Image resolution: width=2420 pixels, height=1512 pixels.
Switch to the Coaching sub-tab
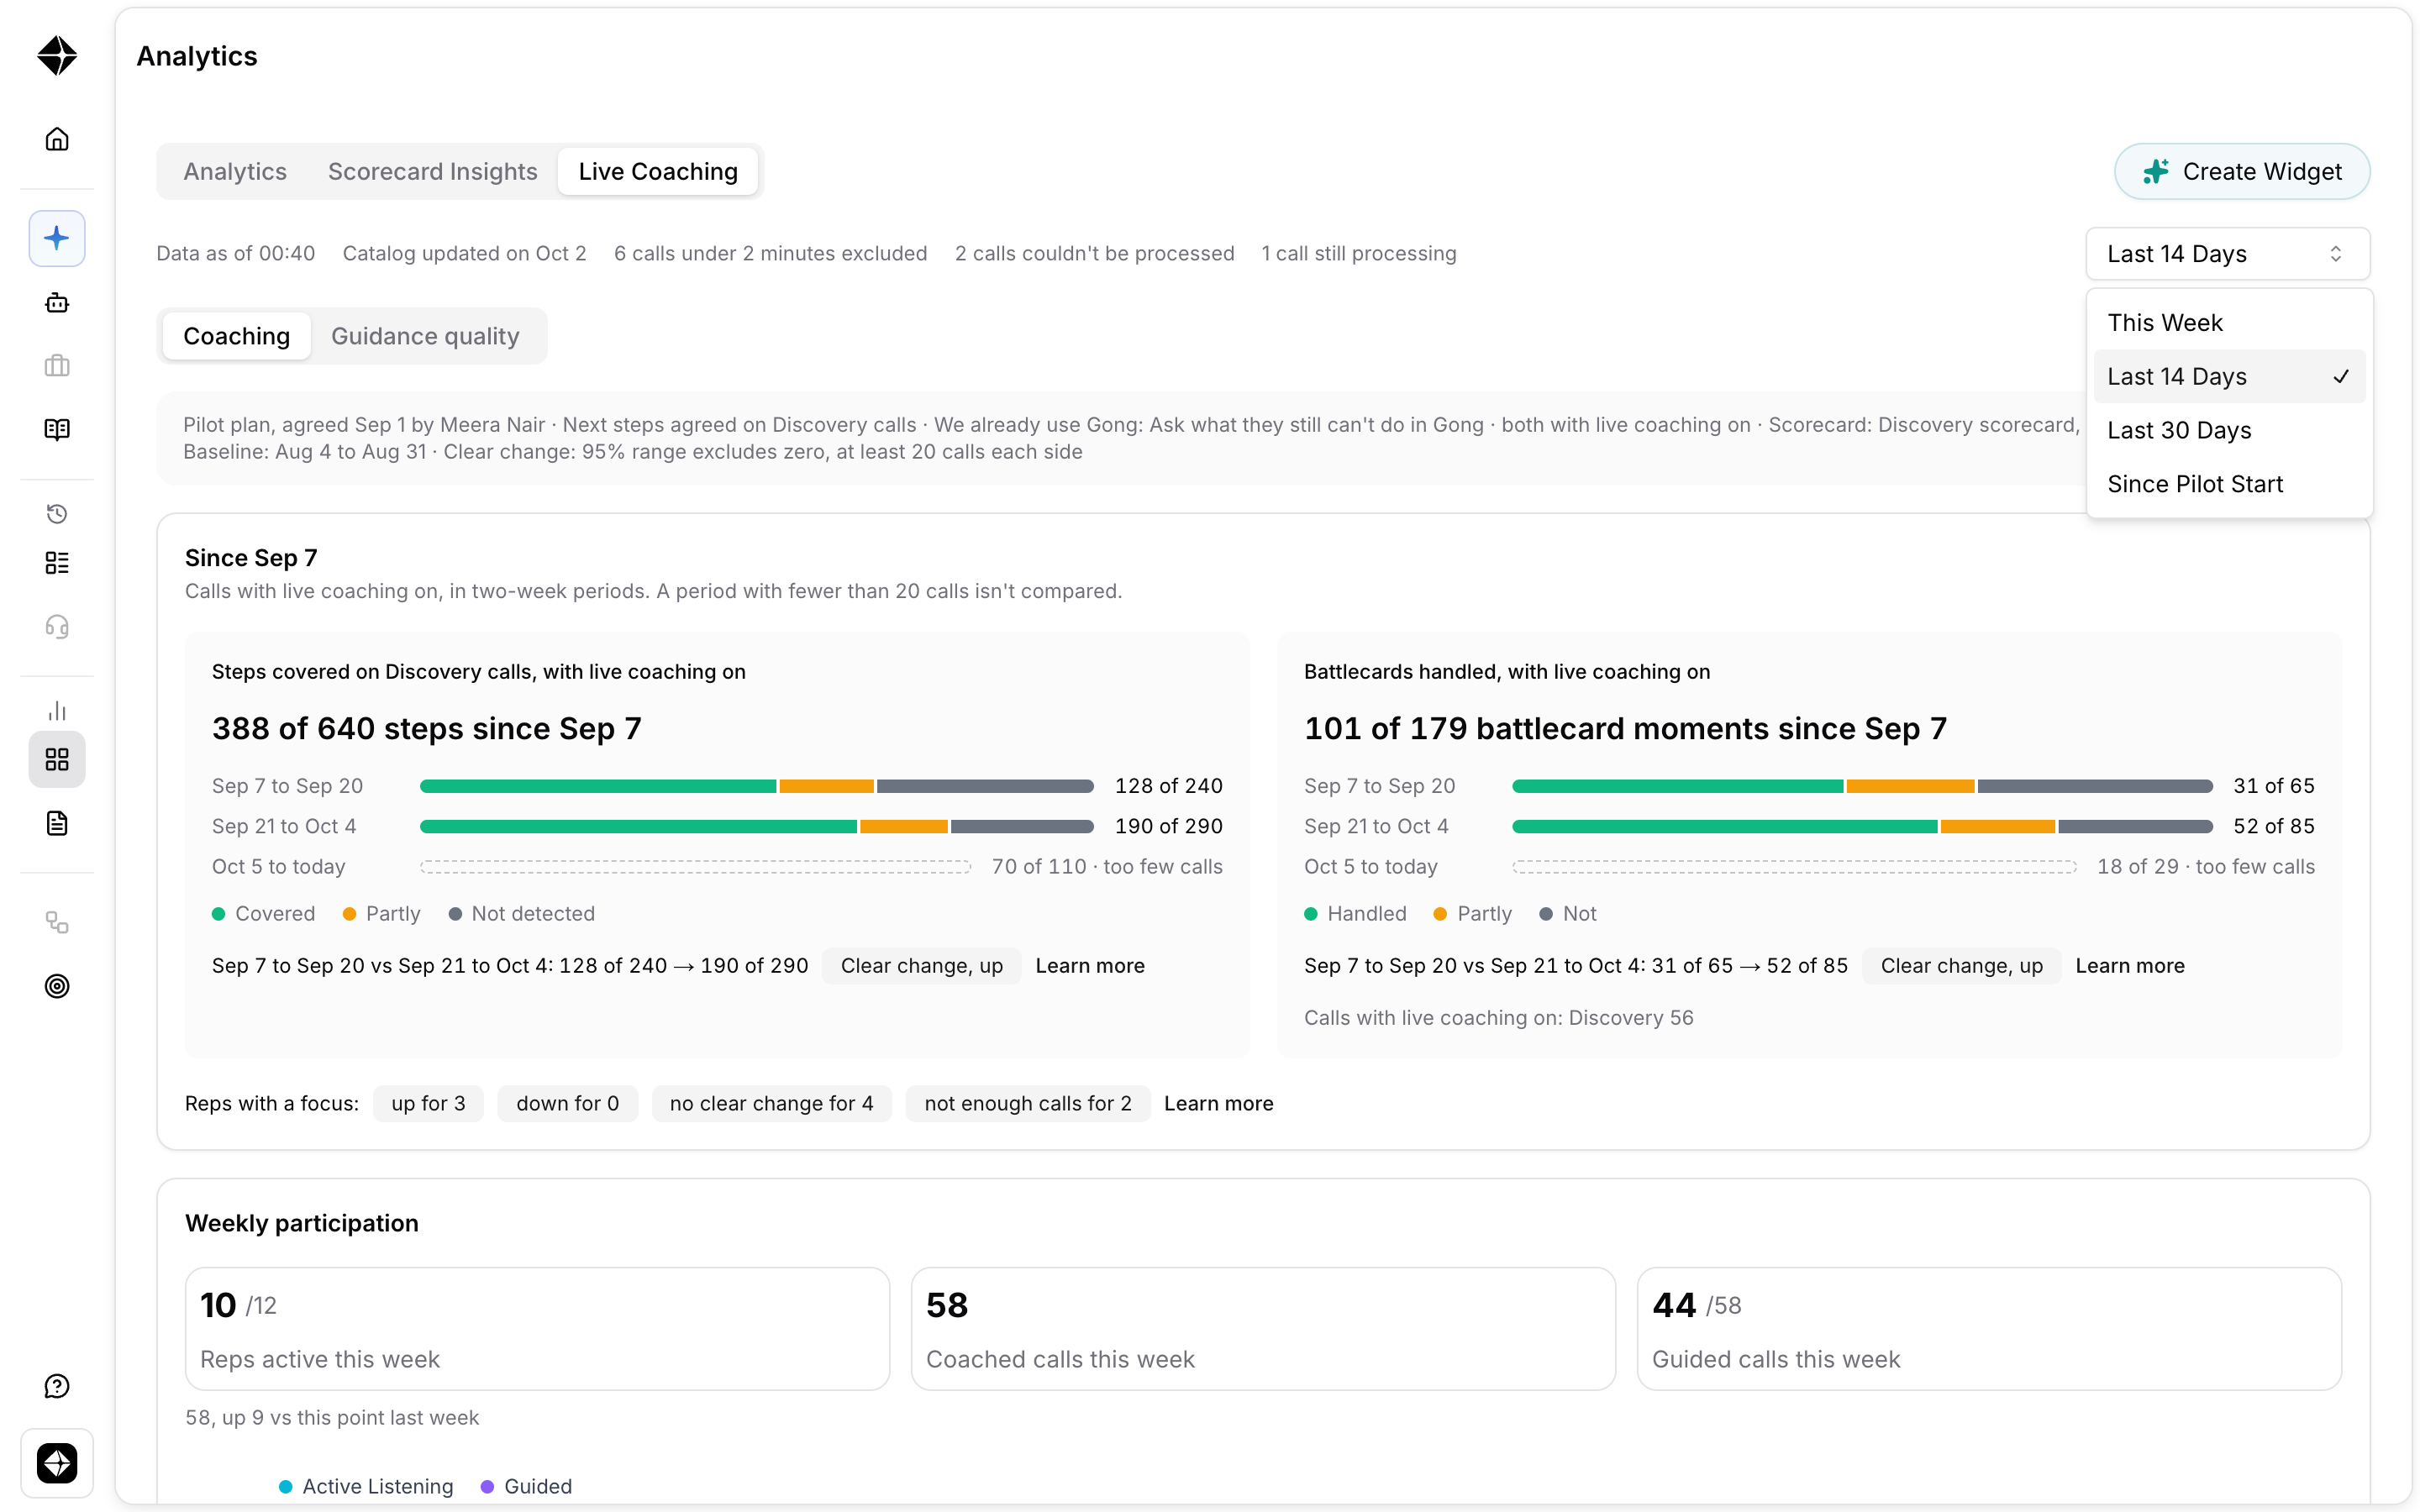tap(236, 336)
